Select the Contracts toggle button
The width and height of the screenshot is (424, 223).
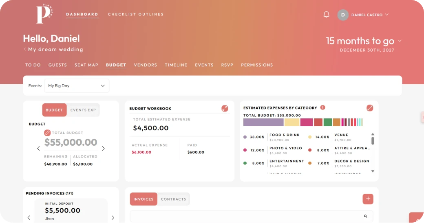coord(173,199)
